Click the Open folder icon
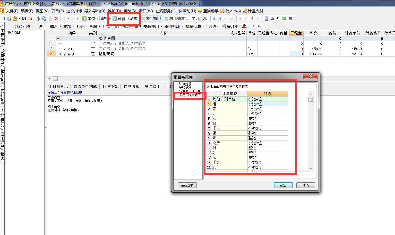The height and width of the screenshot is (235, 395). coord(15,18)
